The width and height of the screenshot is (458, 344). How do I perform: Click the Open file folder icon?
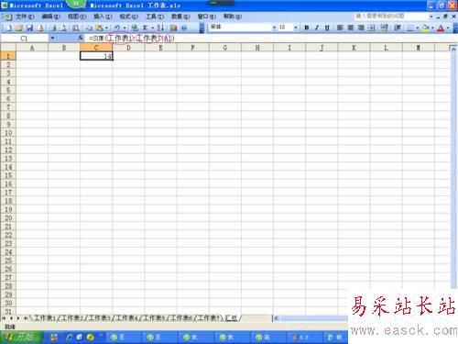[19, 28]
